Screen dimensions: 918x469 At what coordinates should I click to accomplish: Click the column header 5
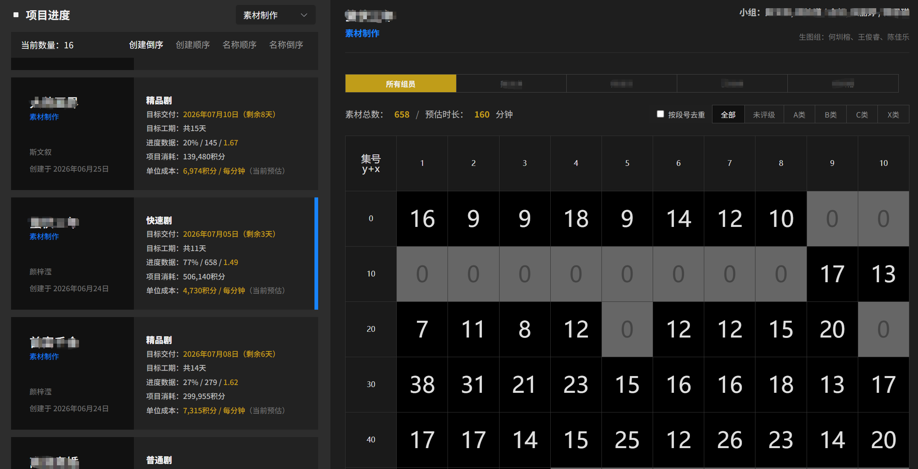(x=627, y=163)
